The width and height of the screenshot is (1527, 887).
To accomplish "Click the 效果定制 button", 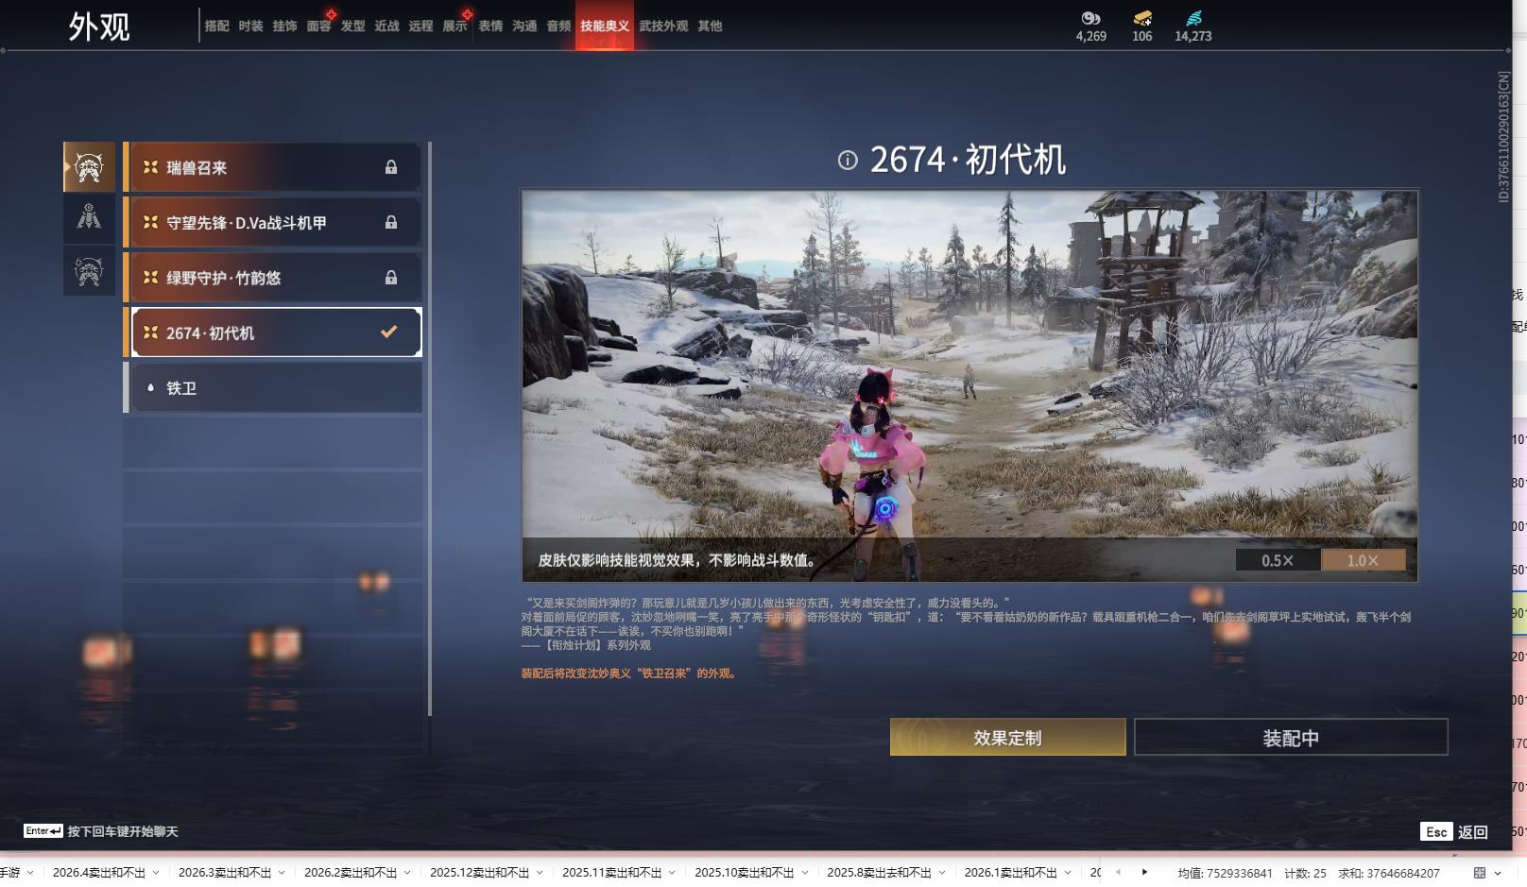I will click(x=1006, y=737).
